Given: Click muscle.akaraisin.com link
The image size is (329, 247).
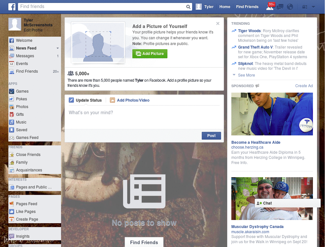Looking at the screenshot, I should coord(250,232).
